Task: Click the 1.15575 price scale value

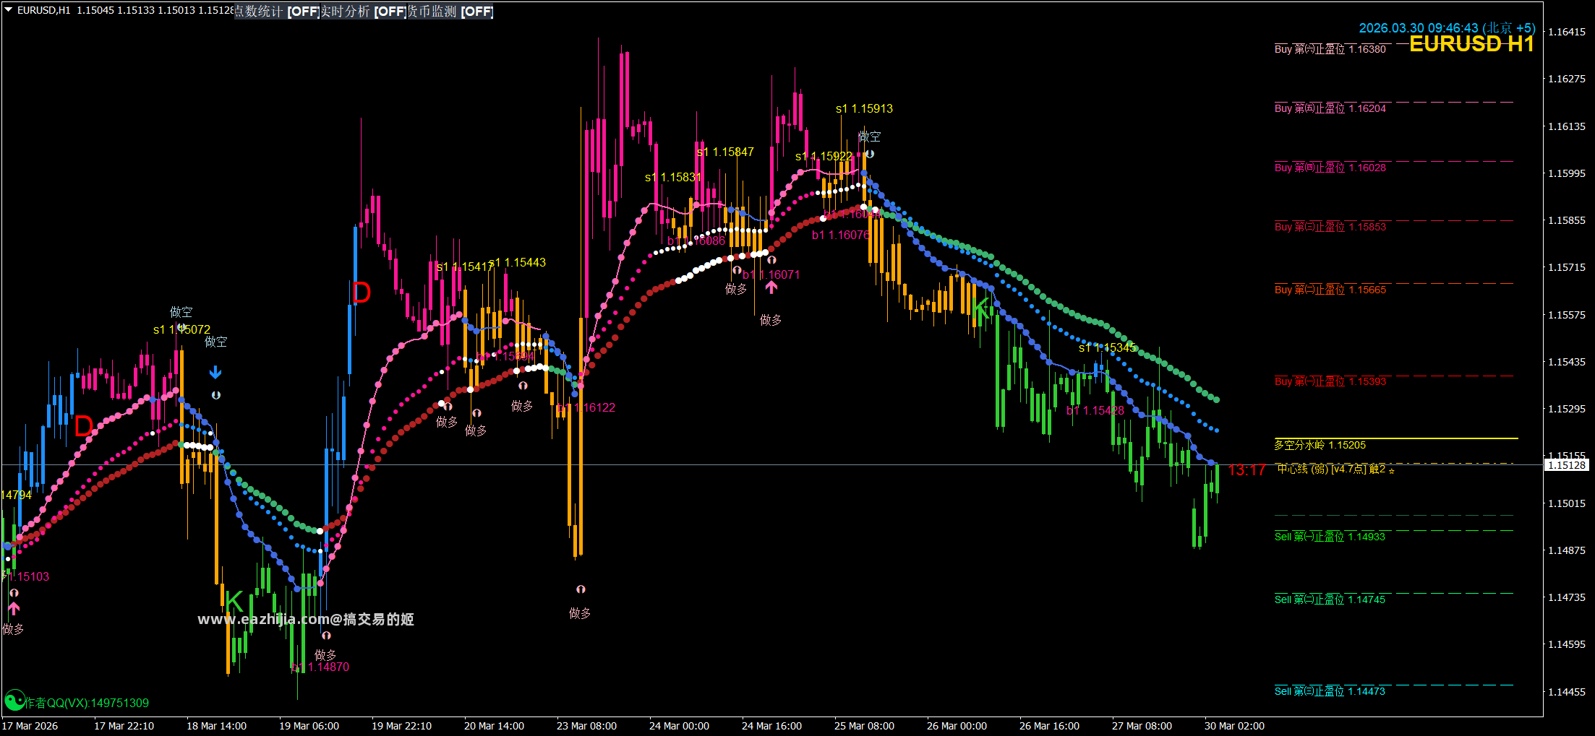Action: pyautogui.click(x=1566, y=315)
